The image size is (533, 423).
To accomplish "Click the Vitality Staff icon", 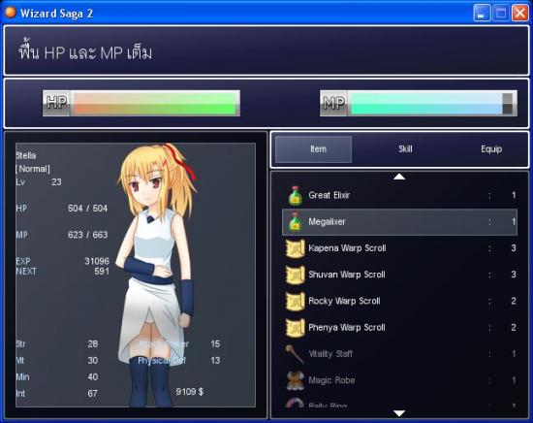I will click(x=295, y=354).
